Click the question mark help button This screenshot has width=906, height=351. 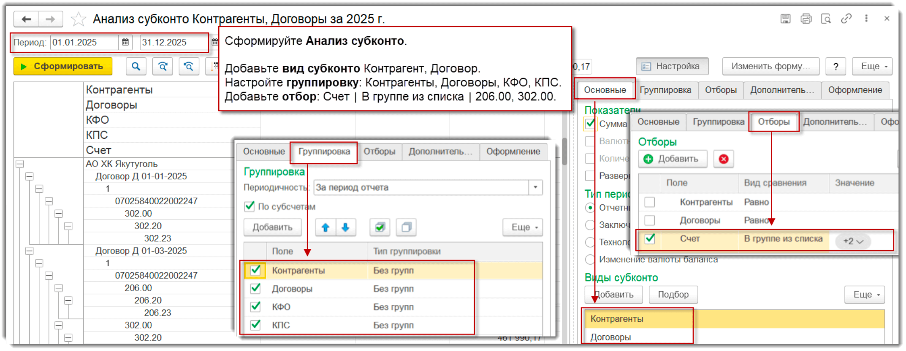click(x=836, y=66)
